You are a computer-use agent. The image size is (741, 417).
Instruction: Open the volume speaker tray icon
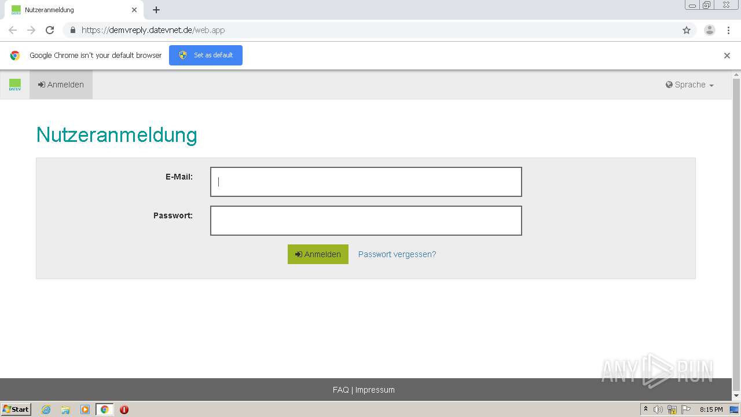coord(658,409)
